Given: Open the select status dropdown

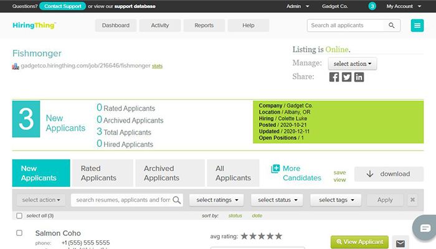Looking at the screenshot, I should [x=277, y=200].
